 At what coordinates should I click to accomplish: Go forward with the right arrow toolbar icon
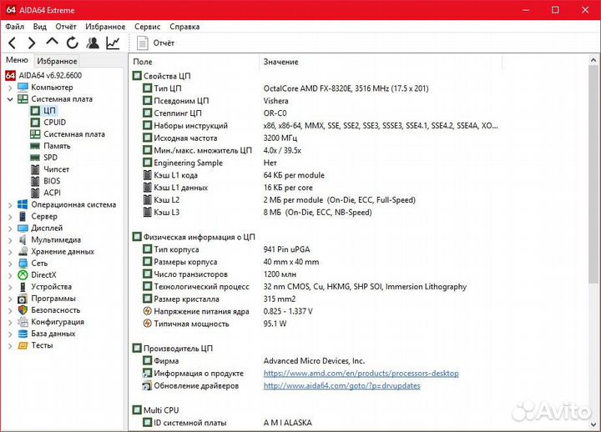[32, 43]
